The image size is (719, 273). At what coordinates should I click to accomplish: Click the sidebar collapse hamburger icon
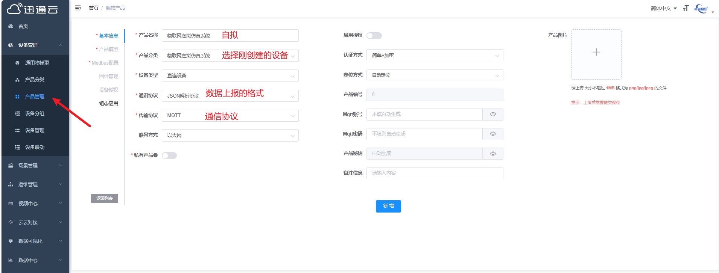78,8
